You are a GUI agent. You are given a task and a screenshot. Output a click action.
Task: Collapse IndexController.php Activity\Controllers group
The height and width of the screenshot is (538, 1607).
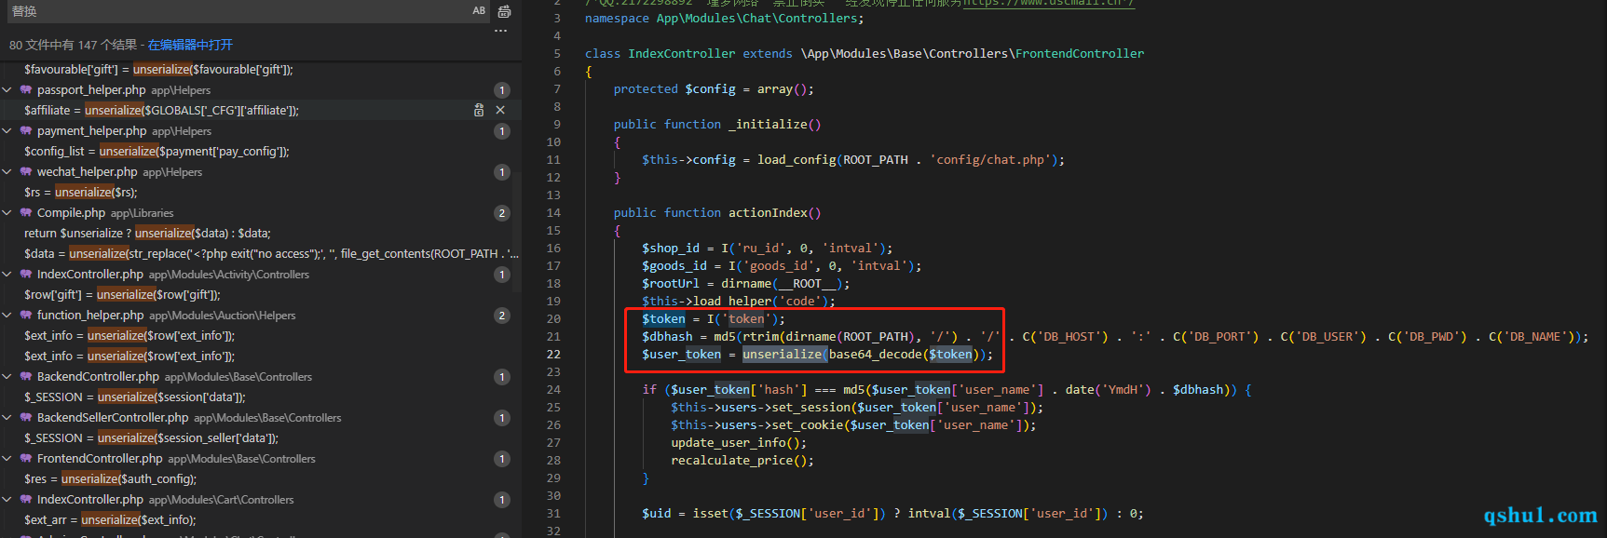click(7, 274)
